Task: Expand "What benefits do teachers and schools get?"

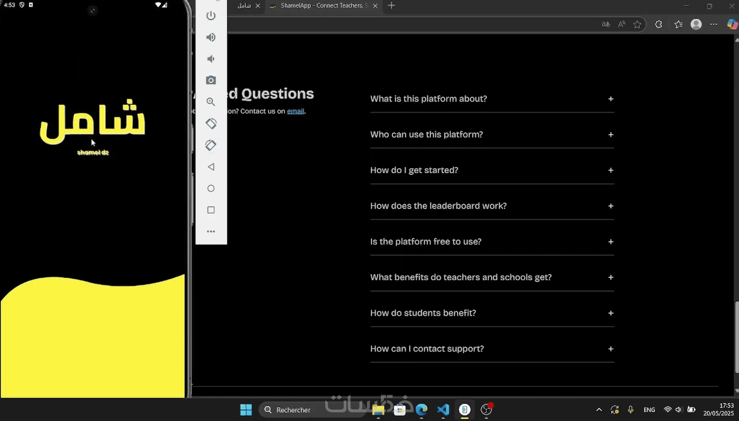Action: (x=492, y=277)
